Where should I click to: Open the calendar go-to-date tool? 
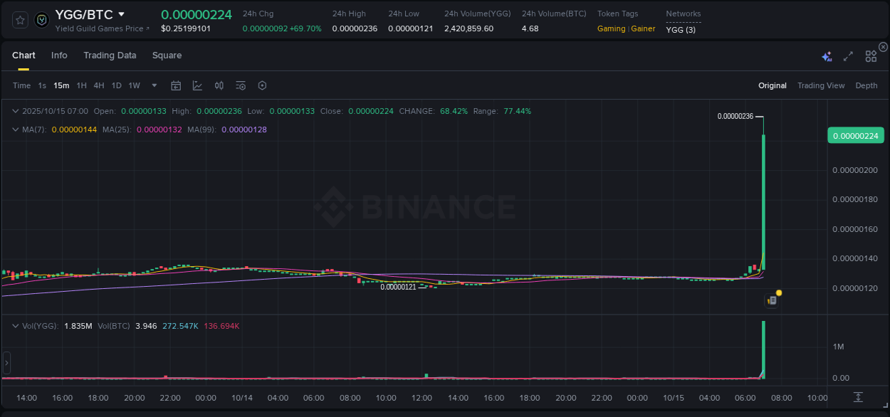click(x=176, y=85)
